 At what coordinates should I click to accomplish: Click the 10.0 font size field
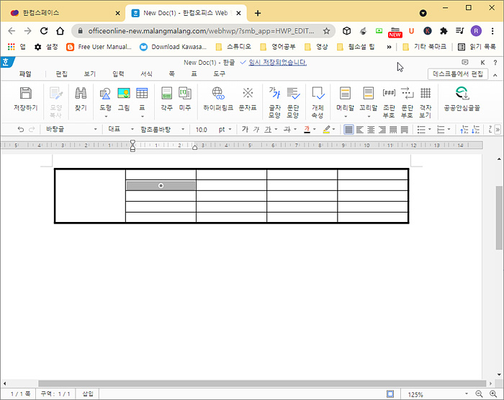point(202,129)
